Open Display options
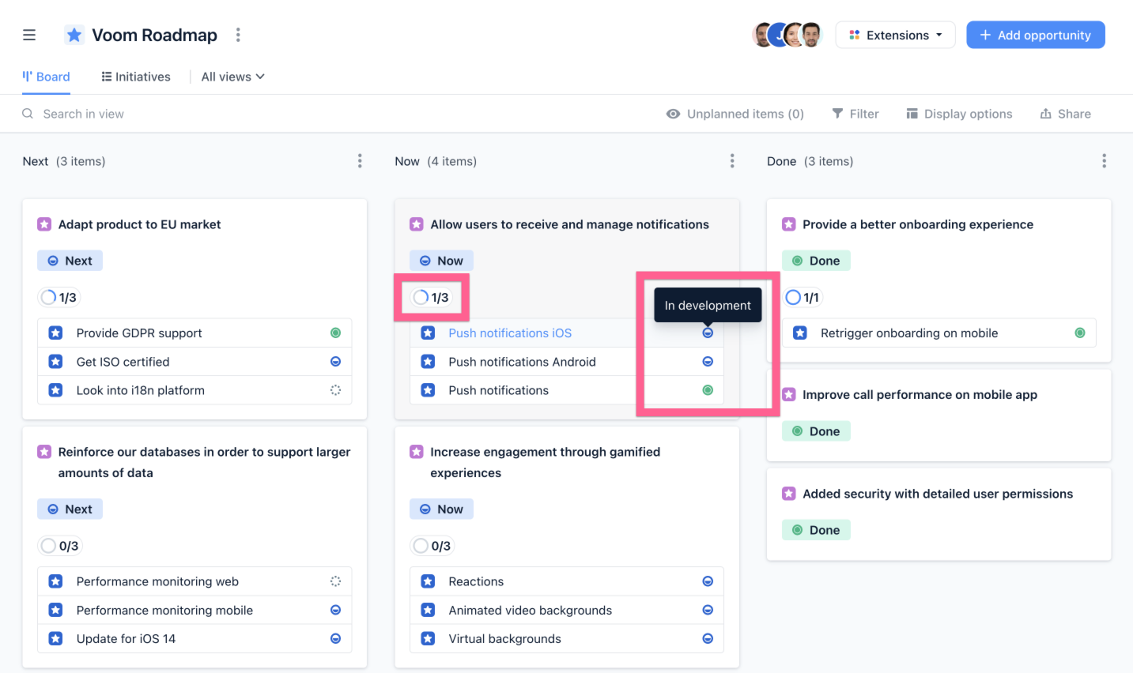The width and height of the screenshot is (1133, 673). point(959,114)
